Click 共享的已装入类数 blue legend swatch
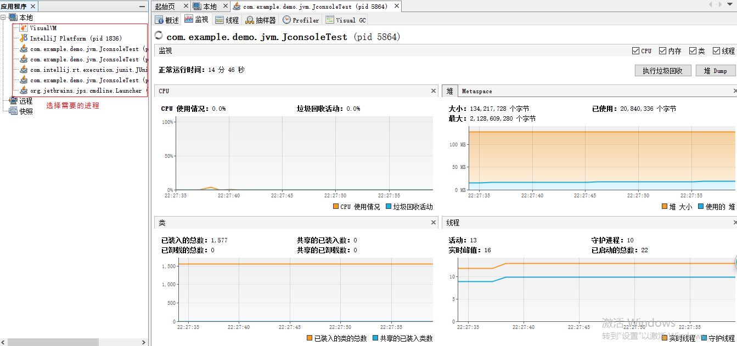Image resolution: width=737 pixels, height=346 pixels. point(375,338)
